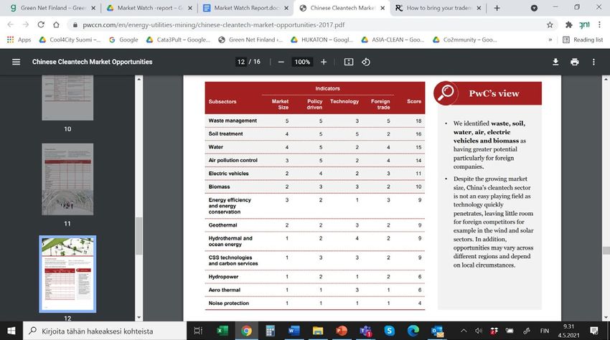Open the Co2mmunity bookmark

coord(464,39)
